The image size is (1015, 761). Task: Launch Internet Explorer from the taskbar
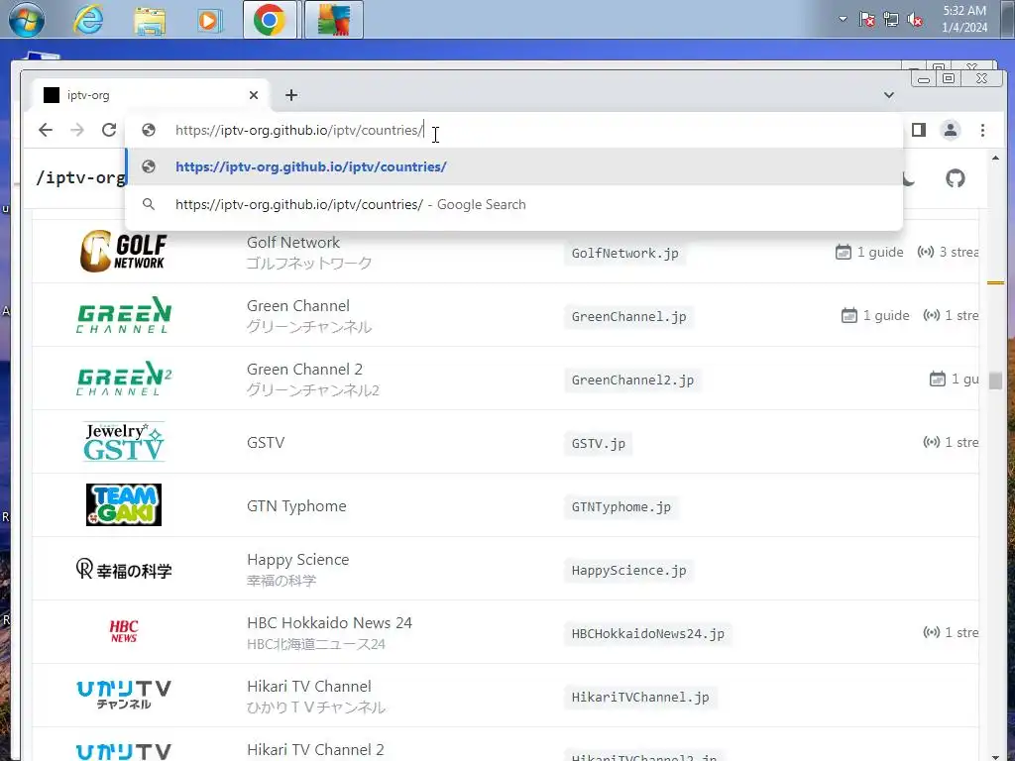pyautogui.click(x=87, y=20)
